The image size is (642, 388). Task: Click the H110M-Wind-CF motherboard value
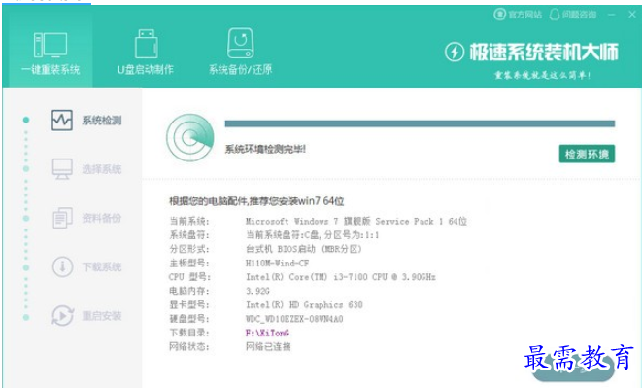click(277, 263)
